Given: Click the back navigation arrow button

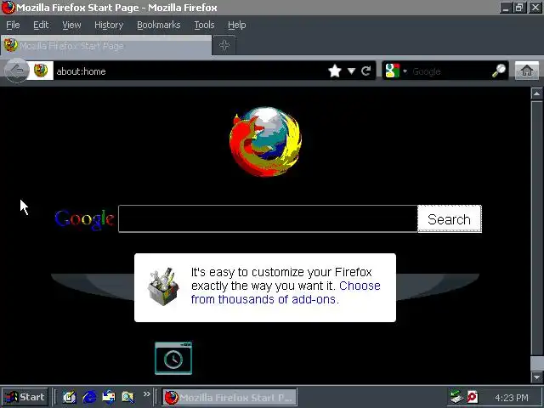Looking at the screenshot, I should click(17, 71).
